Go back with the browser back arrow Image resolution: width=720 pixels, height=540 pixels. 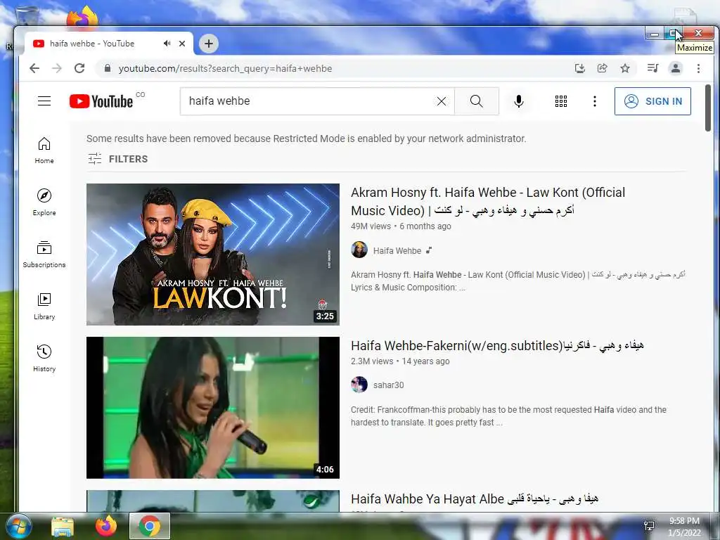[x=34, y=68]
